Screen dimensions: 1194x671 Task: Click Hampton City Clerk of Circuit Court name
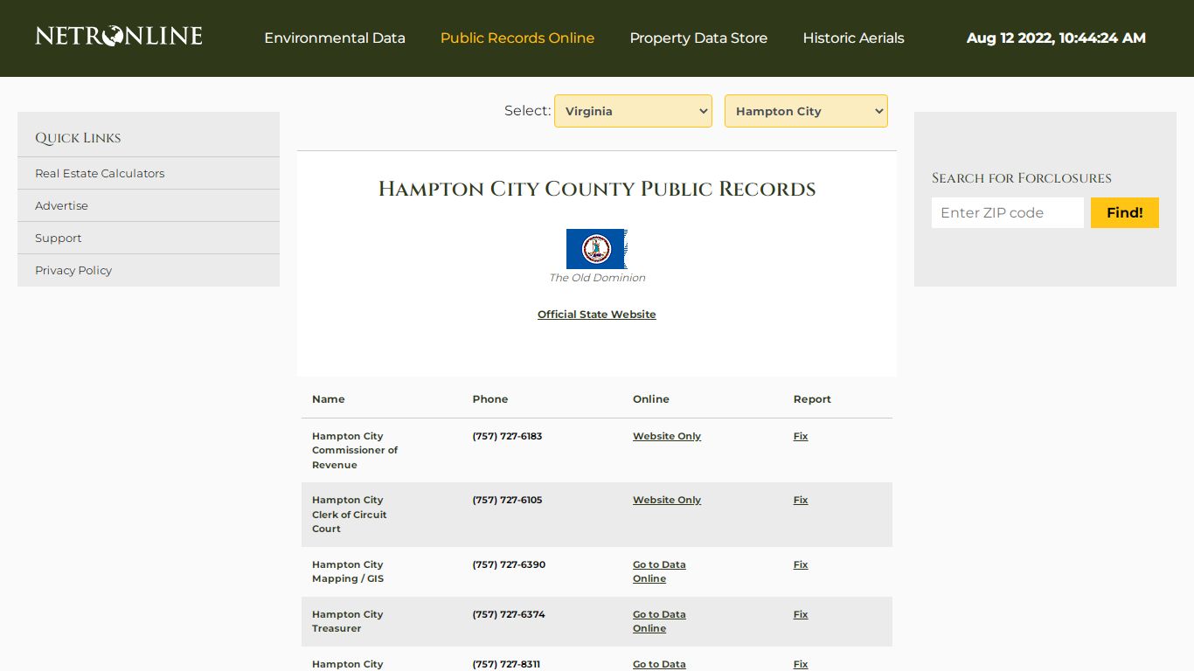(350, 515)
